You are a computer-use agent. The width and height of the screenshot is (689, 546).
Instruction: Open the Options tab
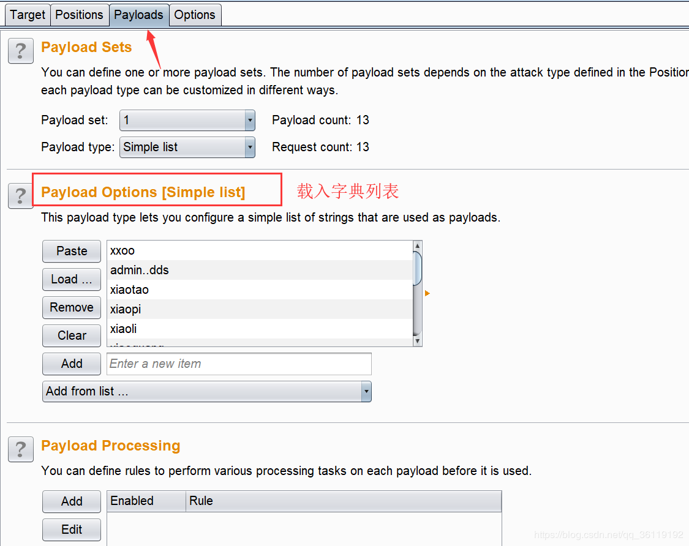pos(195,15)
